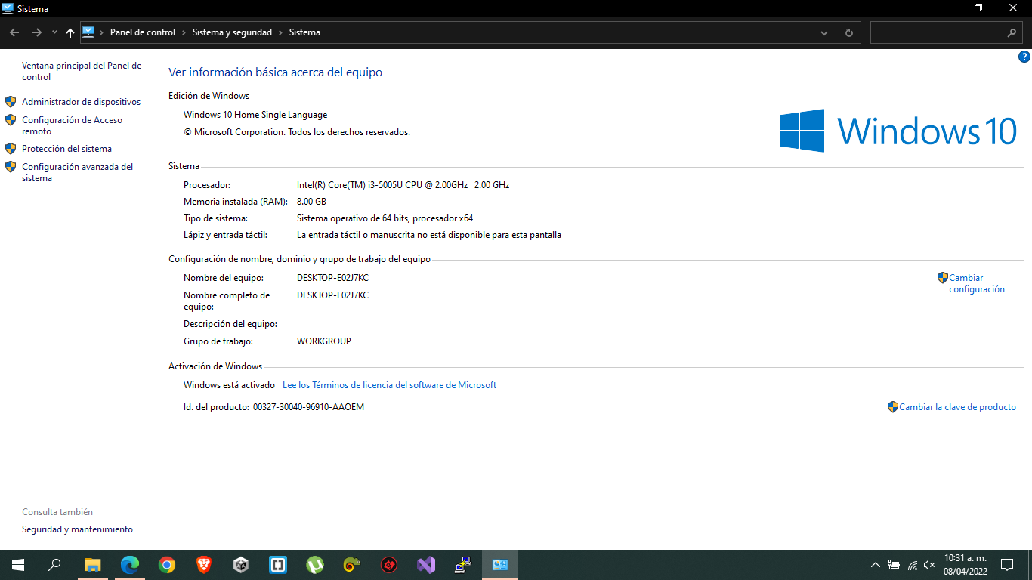Launch Visual Studio from taskbar
This screenshot has height=580, width=1032.
click(426, 564)
